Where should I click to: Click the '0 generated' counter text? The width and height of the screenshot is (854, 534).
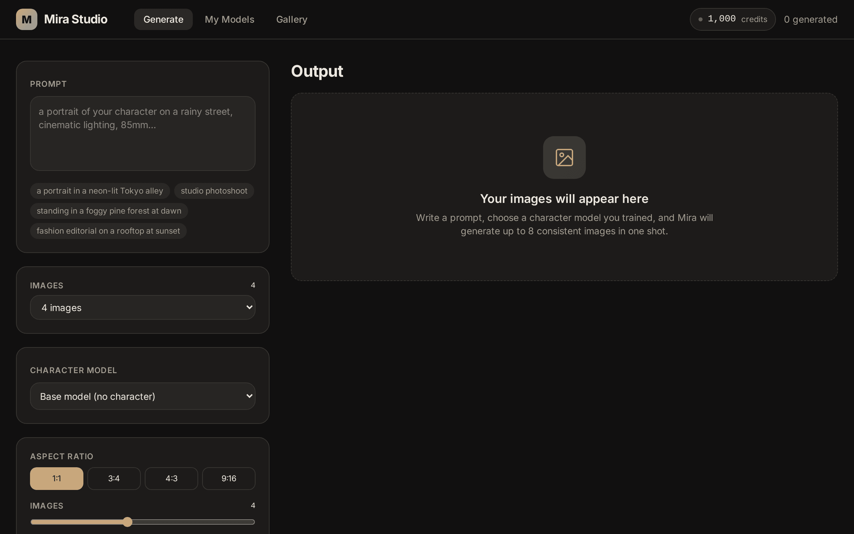[x=811, y=19]
